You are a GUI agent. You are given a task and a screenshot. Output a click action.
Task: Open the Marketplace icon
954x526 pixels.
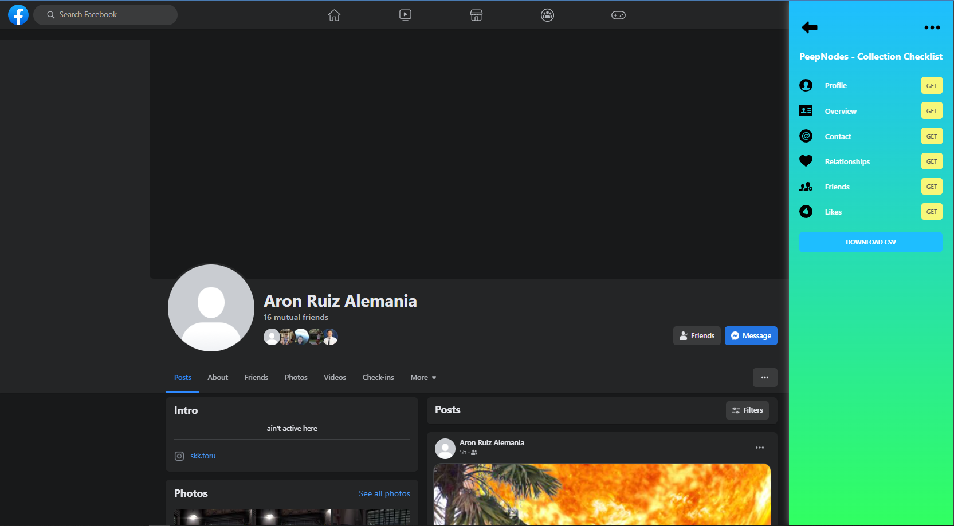click(476, 15)
